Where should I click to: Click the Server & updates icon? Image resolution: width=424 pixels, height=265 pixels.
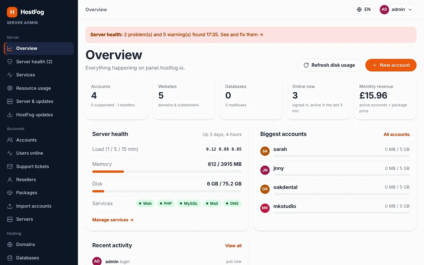click(10, 101)
